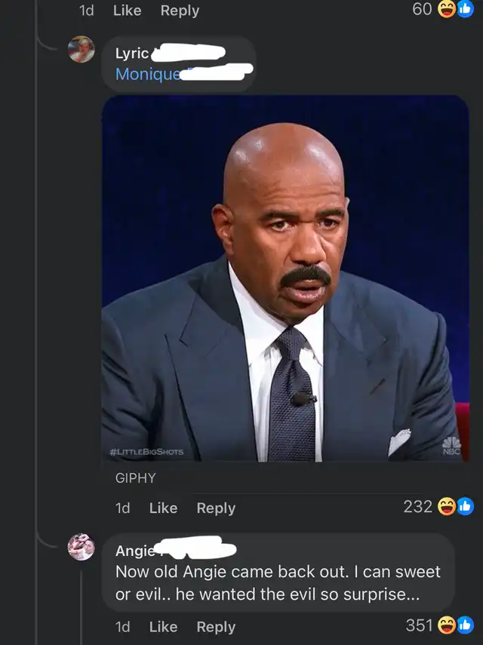Click Angie's profile picture avatar

coord(81,547)
